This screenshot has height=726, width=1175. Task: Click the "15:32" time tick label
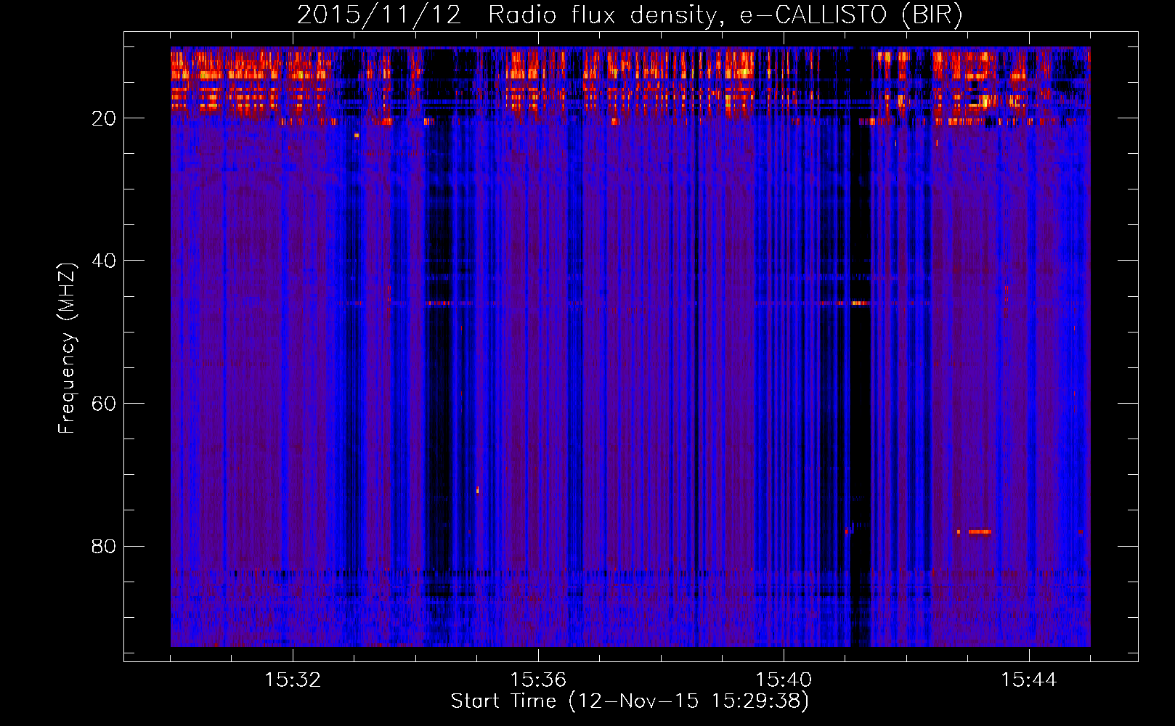[293, 680]
